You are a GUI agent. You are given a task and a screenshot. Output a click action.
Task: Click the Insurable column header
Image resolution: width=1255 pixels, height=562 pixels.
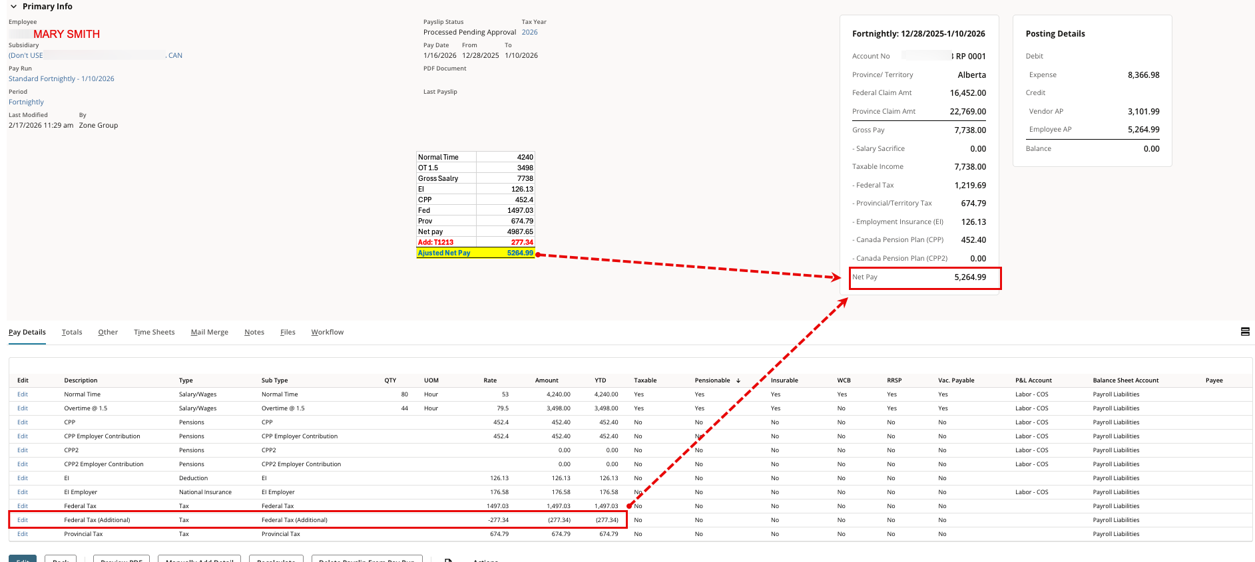point(784,380)
